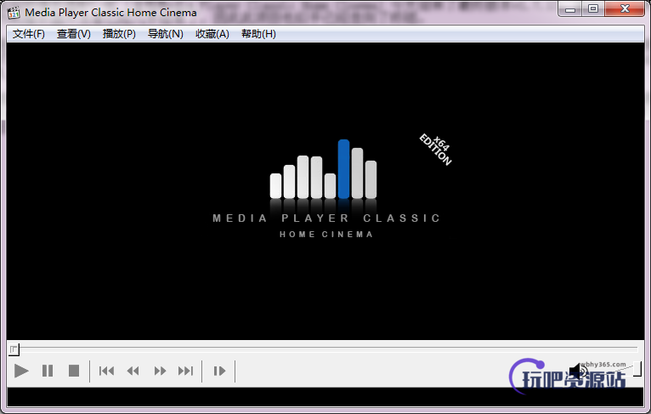Screen dimensions: 651x414
Task: Click the seek bar track mid-point
Action: tap(325, 349)
